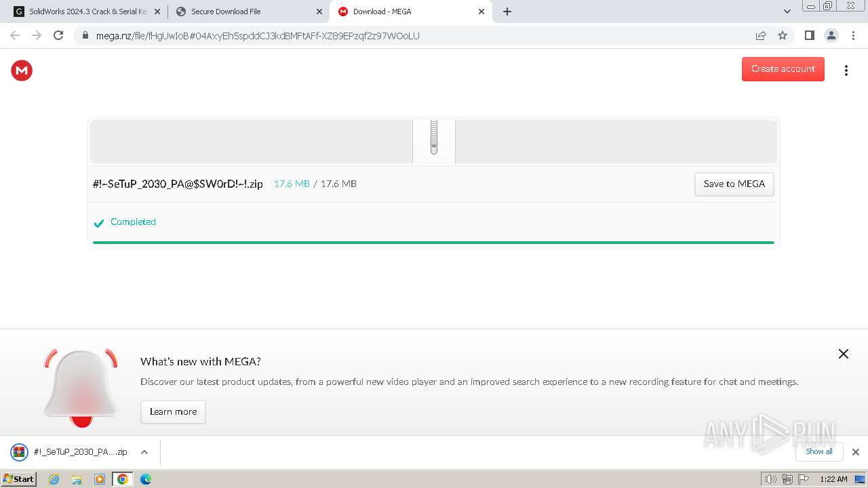Click the Learn more button
The height and width of the screenshot is (488, 868).
[x=173, y=411]
